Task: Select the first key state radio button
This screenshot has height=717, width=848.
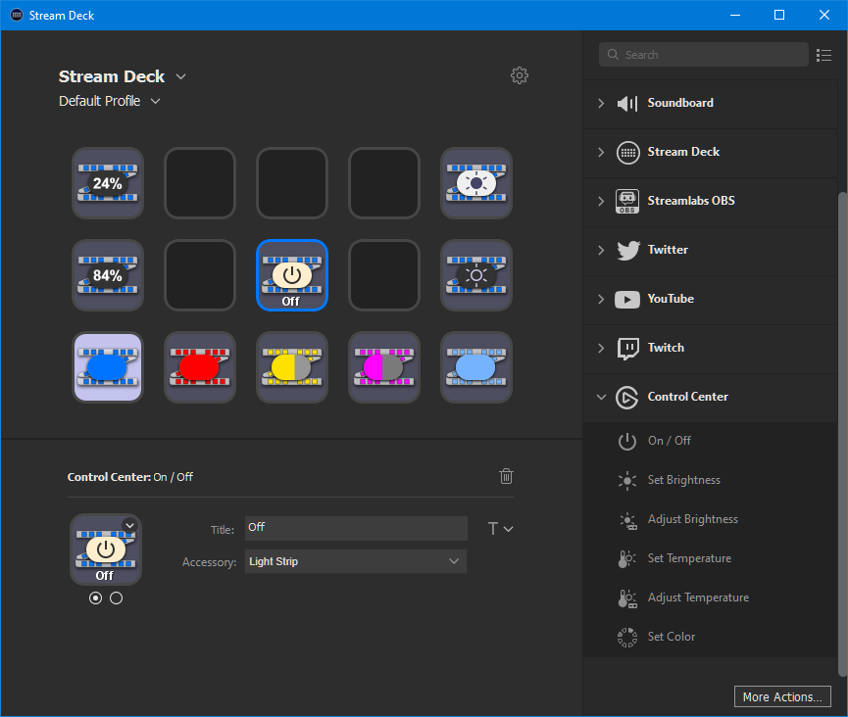Action: click(96, 598)
